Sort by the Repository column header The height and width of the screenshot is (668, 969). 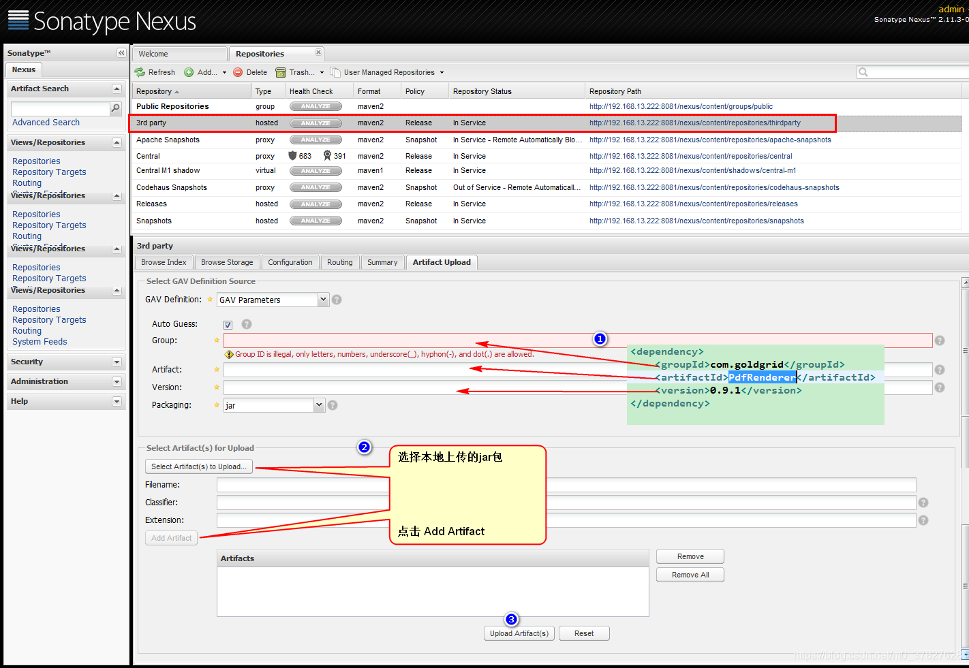pos(191,91)
